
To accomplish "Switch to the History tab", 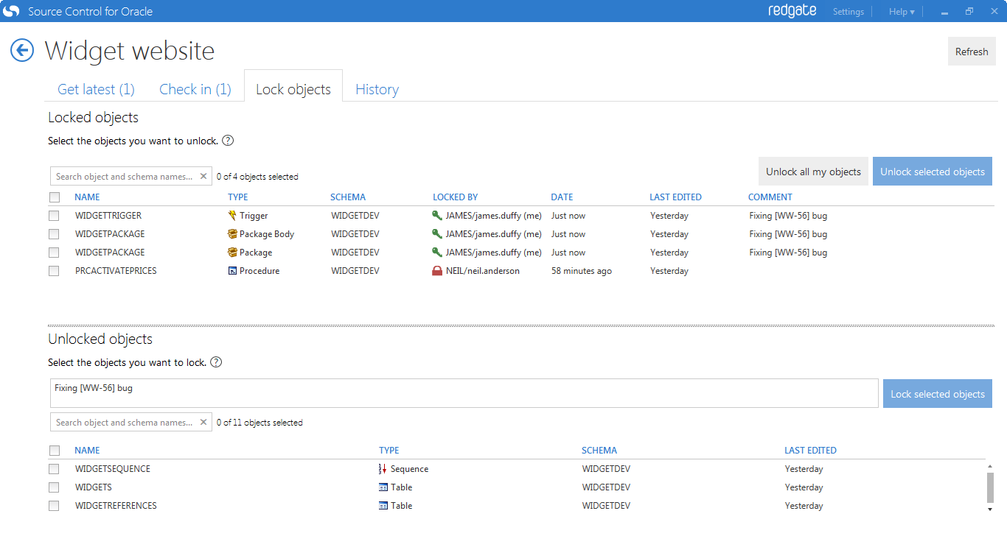I will coord(377,89).
